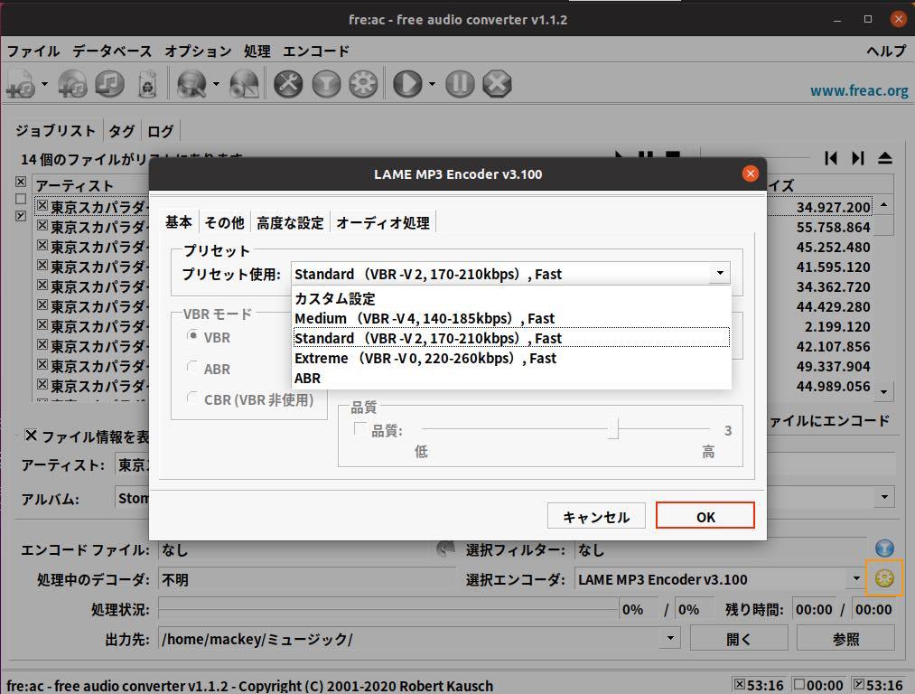Viewport: 915px width, 694px height.
Task: Close the LAME MP3 Encoder dialog
Action: 751,173
